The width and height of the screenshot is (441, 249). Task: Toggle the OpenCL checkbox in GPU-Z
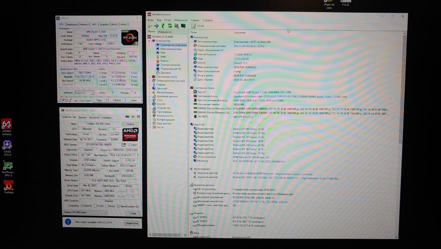pyautogui.click(x=82, y=206)
